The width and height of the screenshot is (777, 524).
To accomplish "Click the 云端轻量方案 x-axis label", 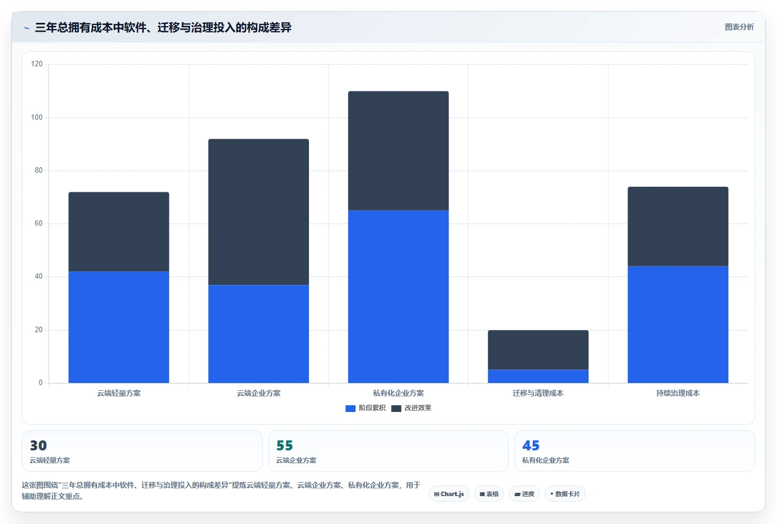I will tap(119, 393).
